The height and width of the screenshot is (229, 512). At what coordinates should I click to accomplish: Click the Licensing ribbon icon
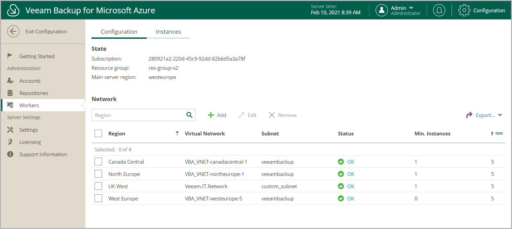pyautogui.click(x=10, y=142)
